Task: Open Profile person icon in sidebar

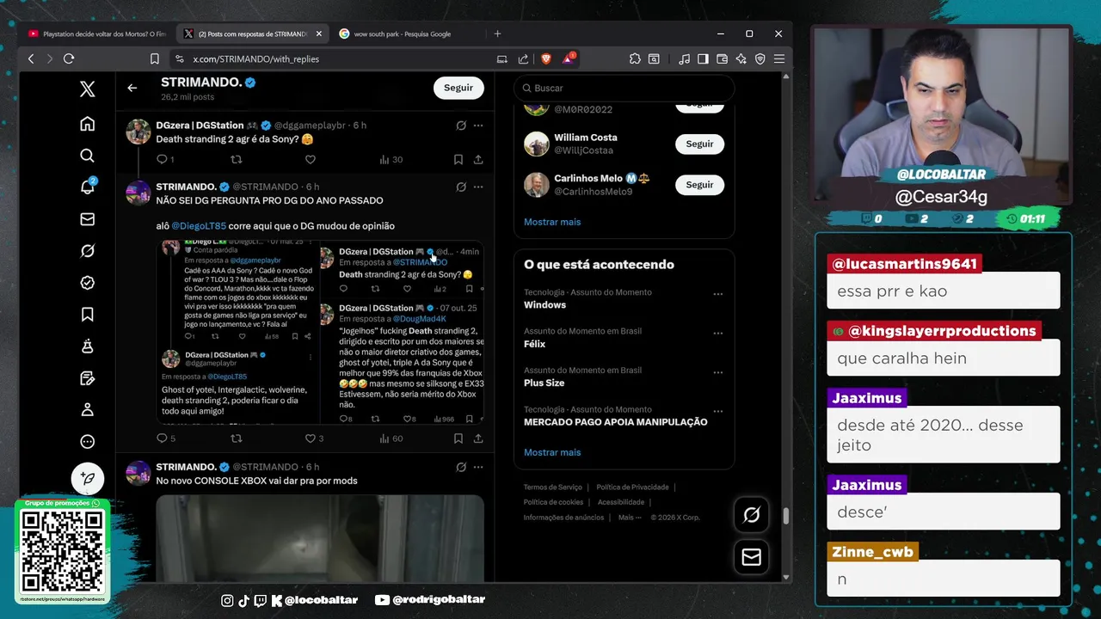Action: (x=87, y=410)
